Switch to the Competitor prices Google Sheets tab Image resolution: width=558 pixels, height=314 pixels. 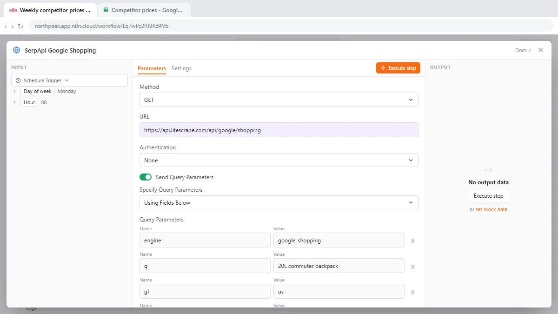pos(144,10)
